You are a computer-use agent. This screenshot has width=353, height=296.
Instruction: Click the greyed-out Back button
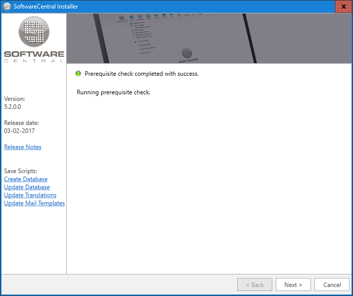pyautogui.click(x=254, y=284)
